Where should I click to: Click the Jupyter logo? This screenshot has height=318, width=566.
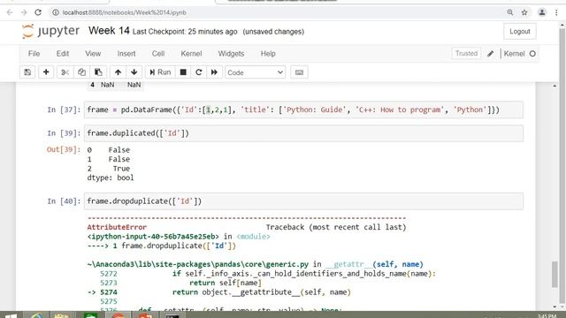click(50, 32)
